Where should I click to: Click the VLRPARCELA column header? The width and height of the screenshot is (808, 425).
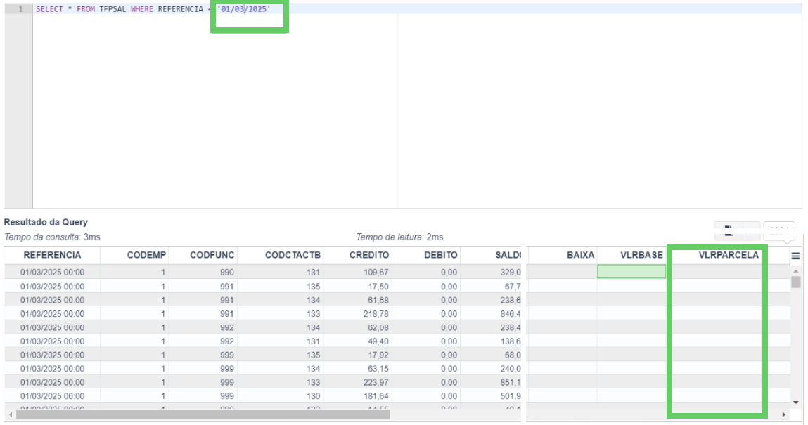(728, 255)
